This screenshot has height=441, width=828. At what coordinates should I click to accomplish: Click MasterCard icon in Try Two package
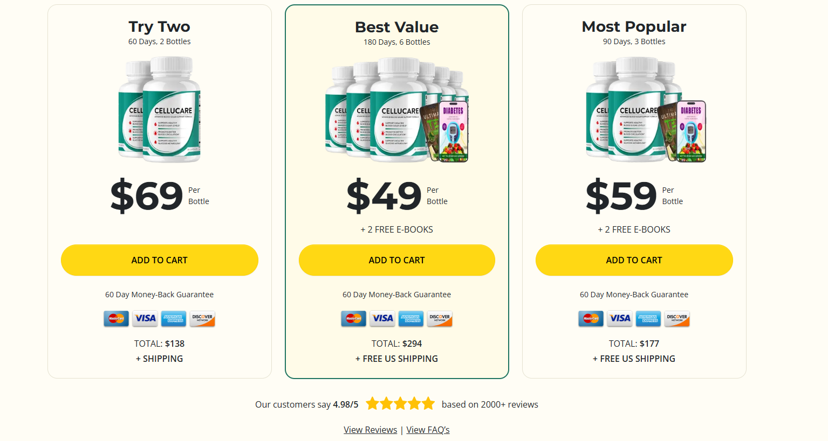(117, 318)
